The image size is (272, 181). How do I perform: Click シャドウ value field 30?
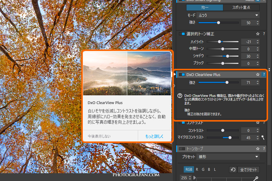(248, 56)
